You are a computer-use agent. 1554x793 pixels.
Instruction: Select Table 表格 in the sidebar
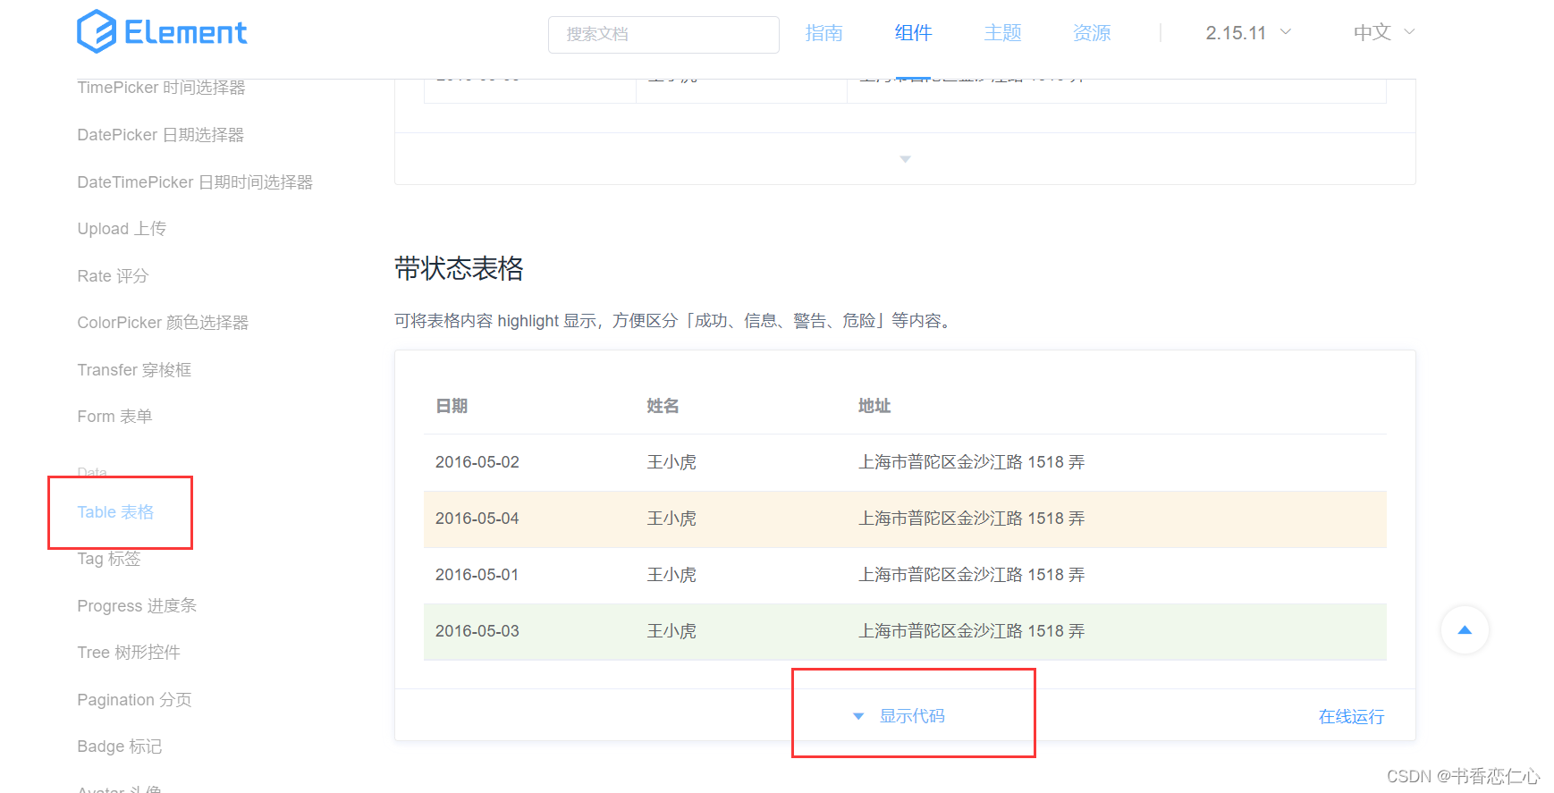[x=115, y=512]
